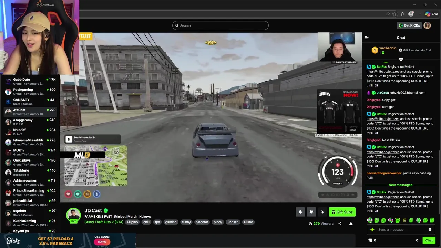Open Grand Theft Auto V (GTA) category link

click(x=104, y=222)
